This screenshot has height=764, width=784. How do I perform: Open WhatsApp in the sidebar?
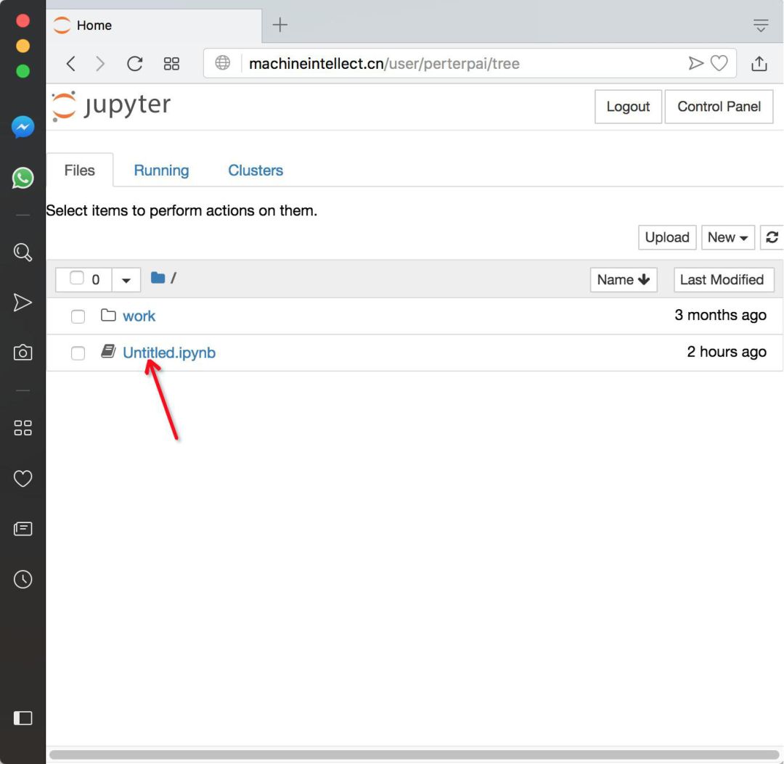pyautogui.click(x=23, y=178)
